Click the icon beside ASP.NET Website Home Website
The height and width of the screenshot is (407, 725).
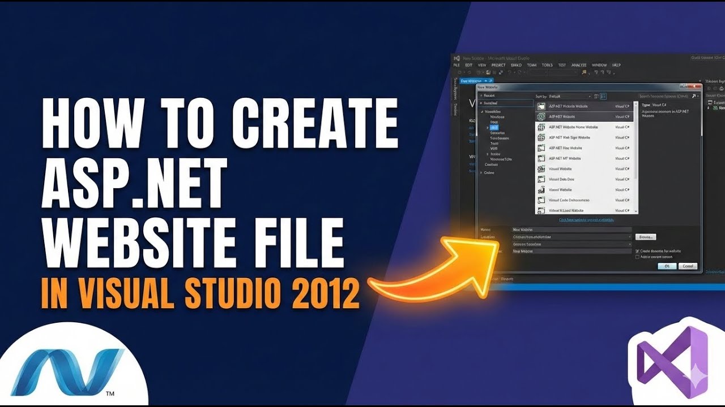point(541,127)
